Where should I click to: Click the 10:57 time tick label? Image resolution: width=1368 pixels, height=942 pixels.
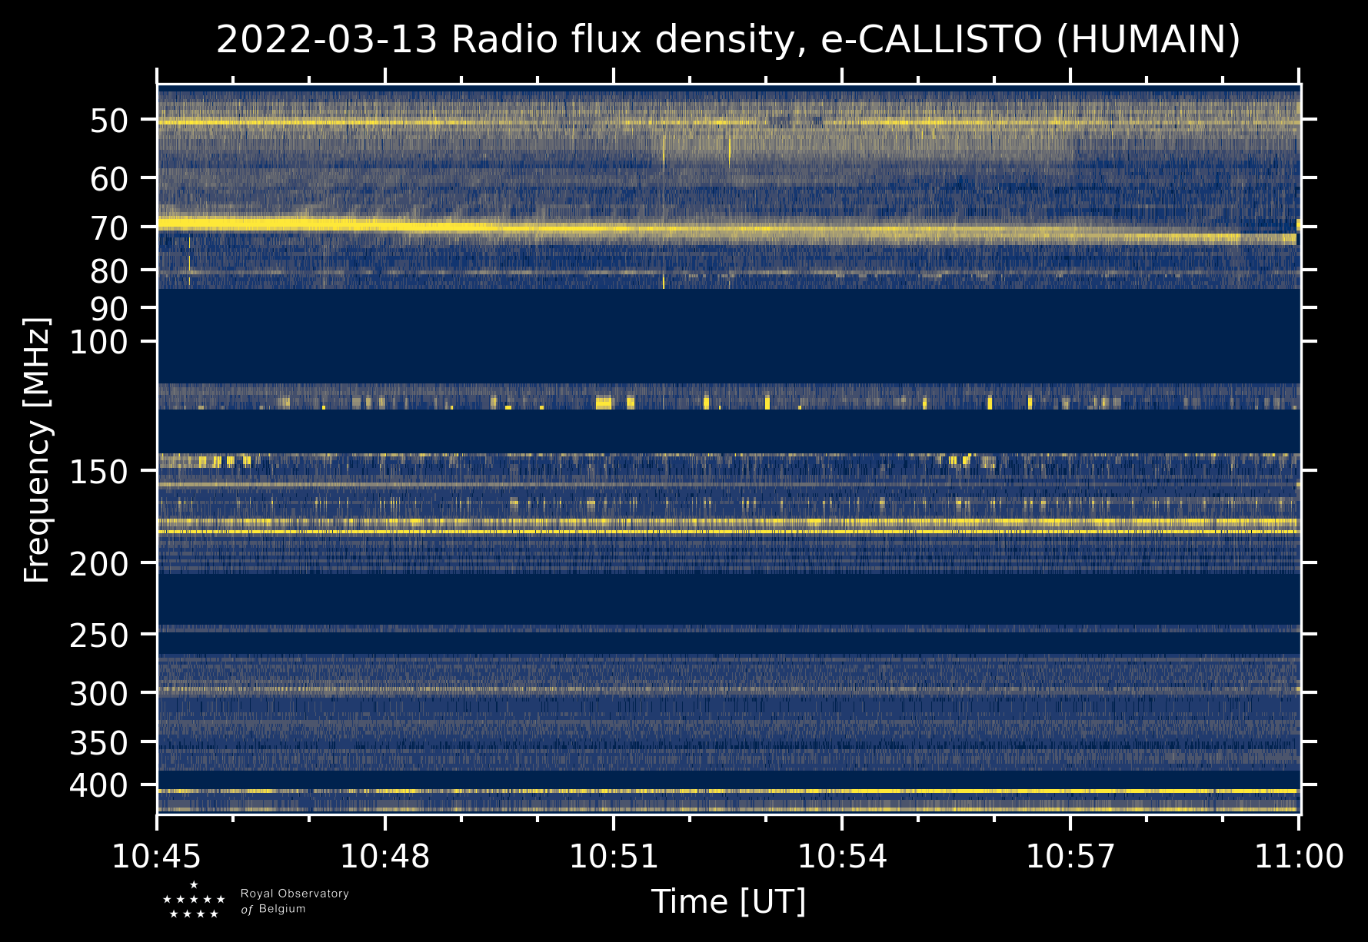tap(1070, 856)
